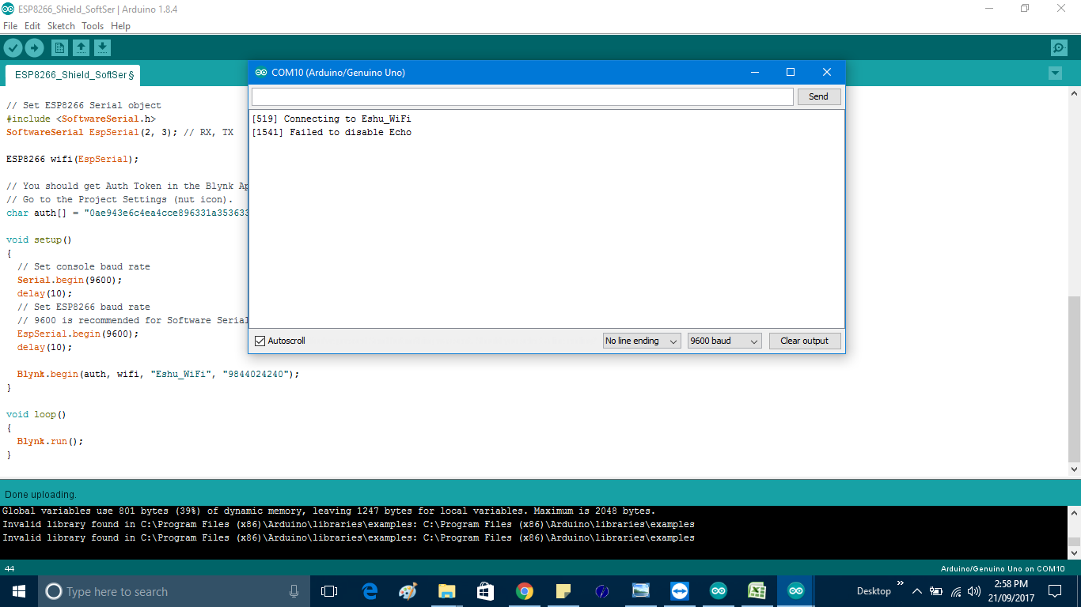This screenshot has height=607, width=1081.
Task: Select the Verify sketch icon
Action: [x=13, y=47]
